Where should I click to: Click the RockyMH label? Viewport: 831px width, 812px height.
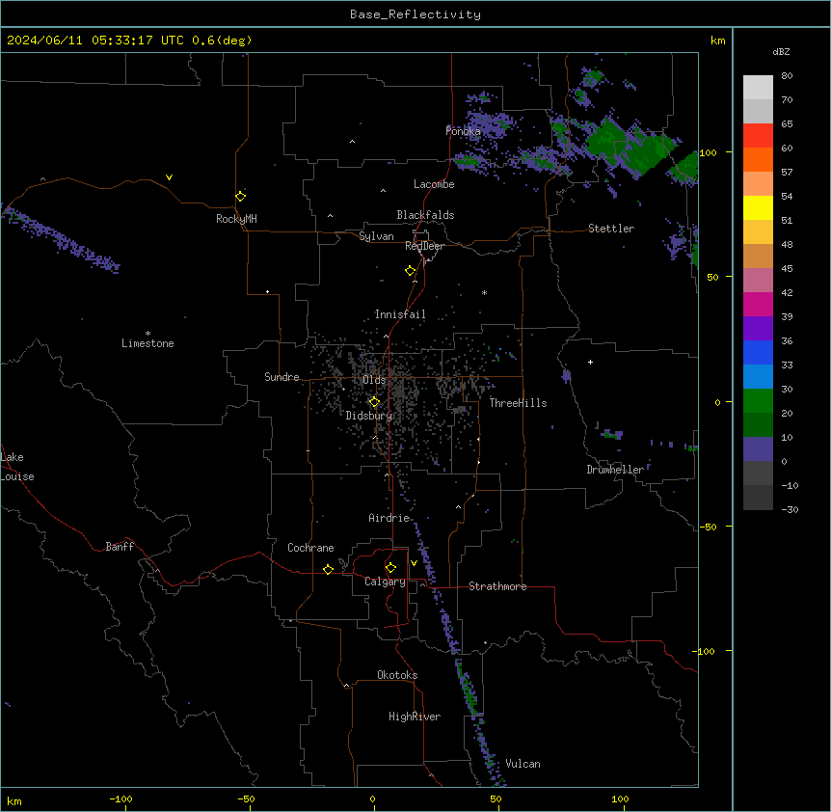[236, 219]
